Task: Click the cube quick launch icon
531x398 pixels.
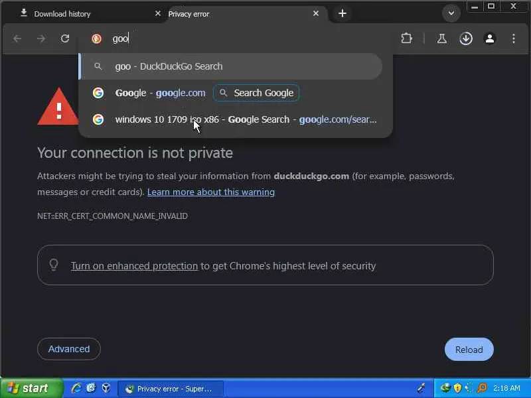Action: [x=106, y=388]
